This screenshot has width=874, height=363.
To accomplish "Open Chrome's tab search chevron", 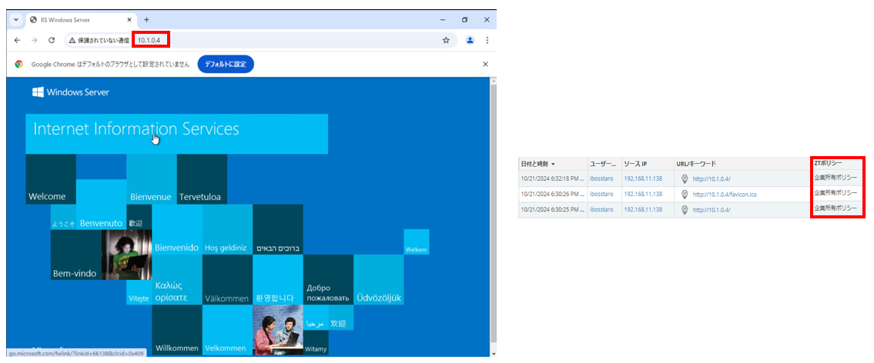I will pos(16,19).
